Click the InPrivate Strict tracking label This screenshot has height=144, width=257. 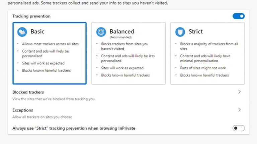click(74, 128)
